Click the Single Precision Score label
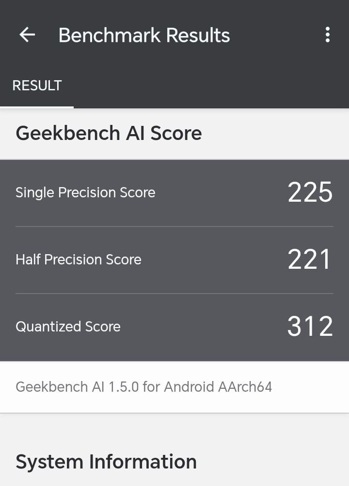The width and height of the screenshot is (349, 486). pos(85,192)
